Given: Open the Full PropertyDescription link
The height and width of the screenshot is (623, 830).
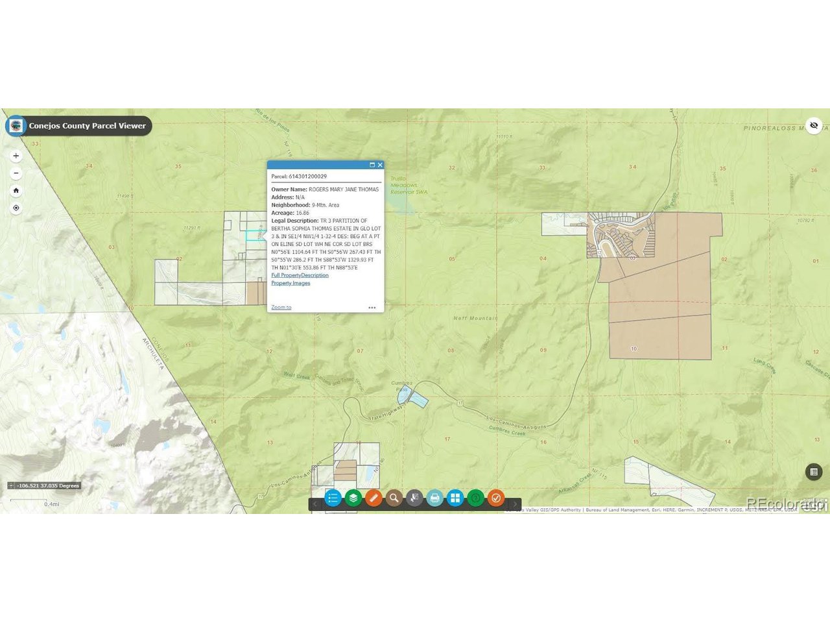Looking at the screenshot, I should [300, 275].
